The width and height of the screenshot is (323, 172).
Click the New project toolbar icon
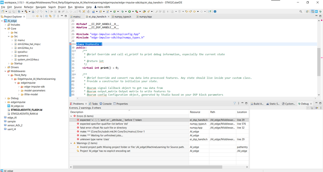coord(3,12)
